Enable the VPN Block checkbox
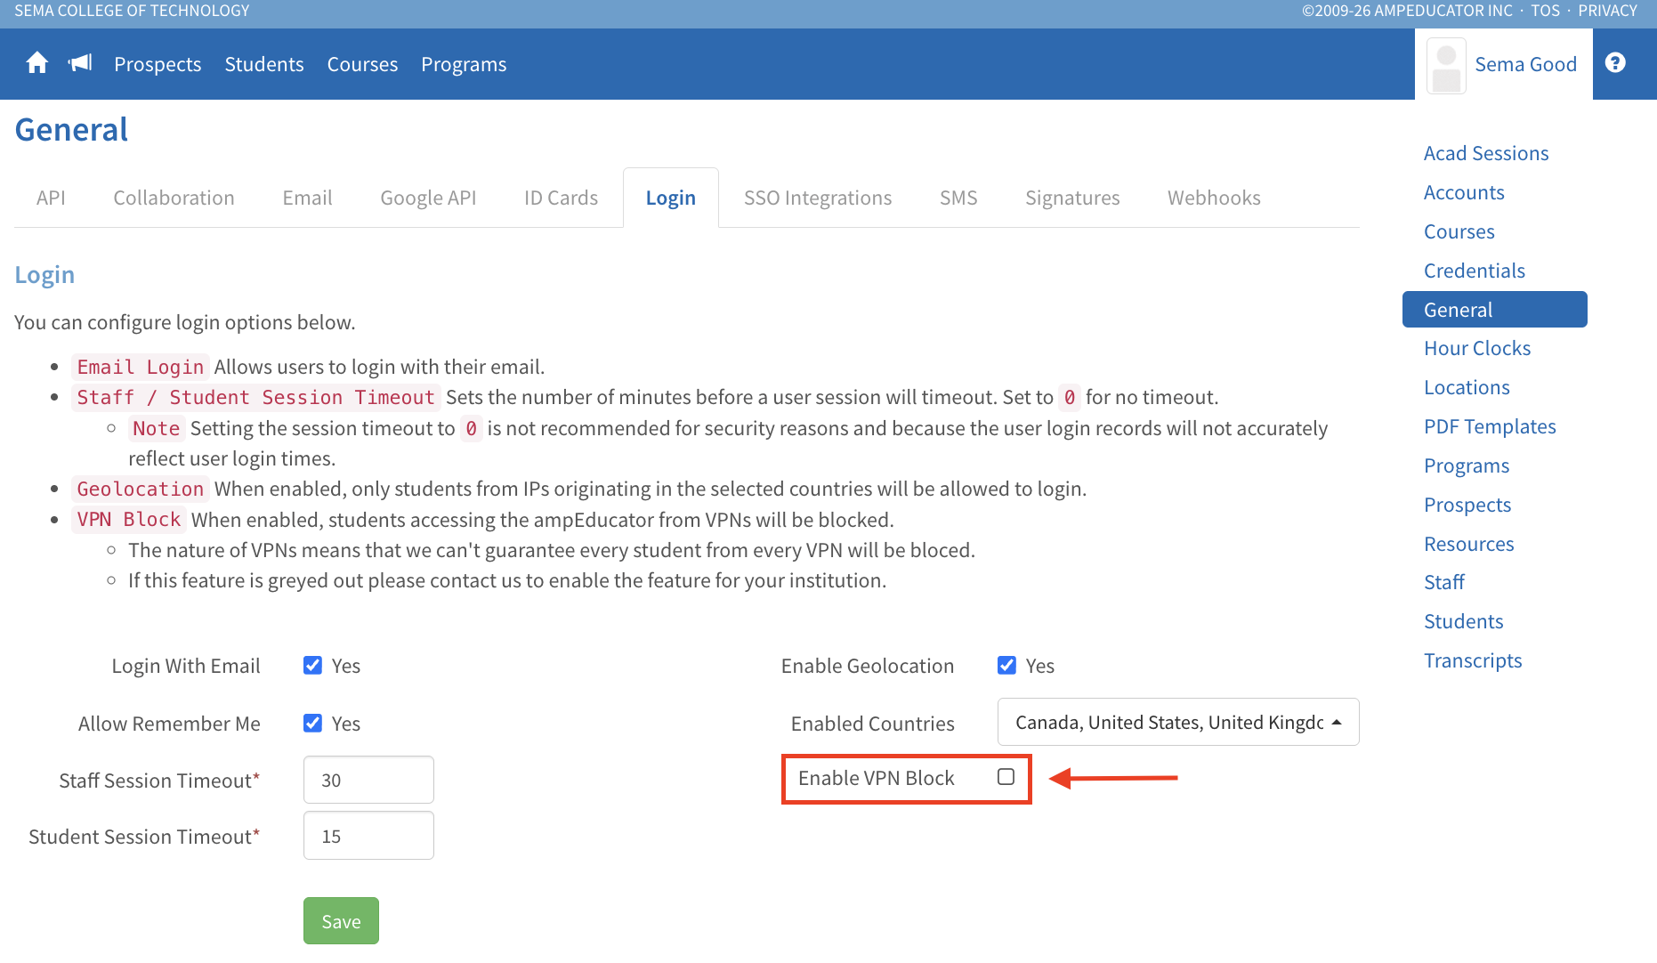1657x963 pixels. tap(1006, 777)
